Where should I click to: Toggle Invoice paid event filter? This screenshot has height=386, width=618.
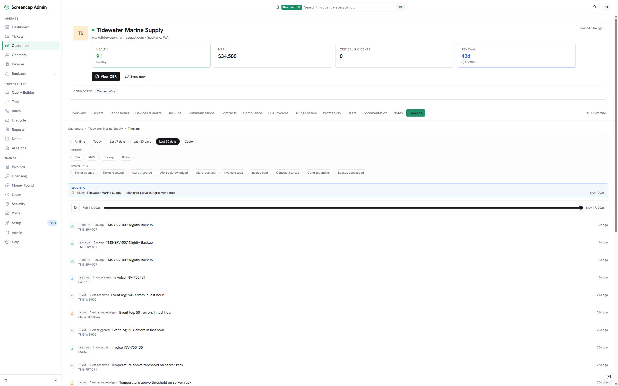pyautogui.click(x=260, y=173)
